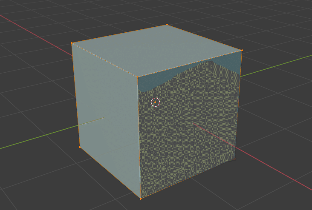Select the edge joining top face and left face

click(x=104, y=60)
